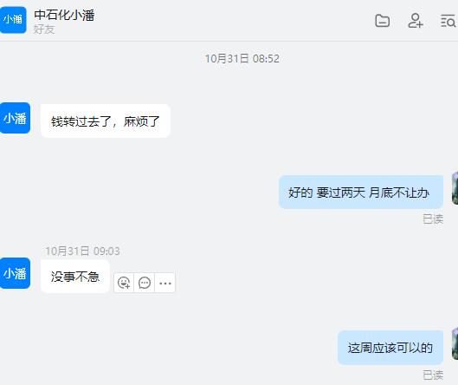Open the search chat history icon
Image resolution: width=458 pixels, height=385 pixels.
coord(448,21)
